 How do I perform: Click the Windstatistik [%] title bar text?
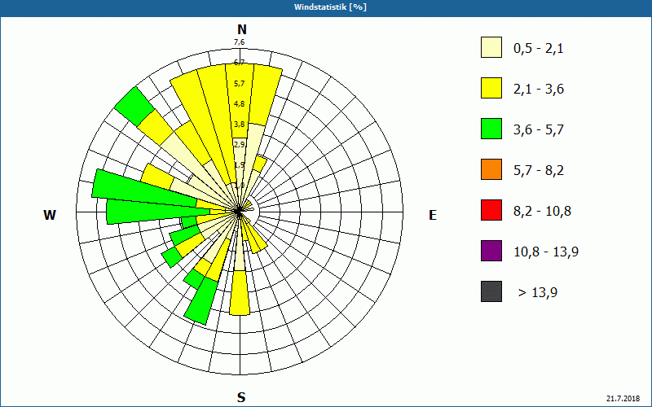click(330, 7)
